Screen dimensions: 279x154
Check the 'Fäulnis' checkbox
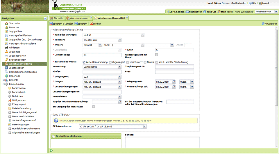145,62
